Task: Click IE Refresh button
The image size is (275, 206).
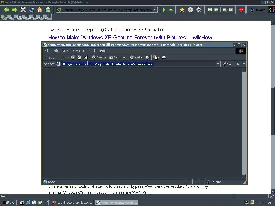Action: (x=79, y=57)
